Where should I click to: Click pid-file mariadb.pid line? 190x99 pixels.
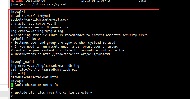point(44,70)
